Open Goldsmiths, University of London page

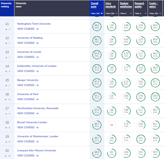click(37, 66)
